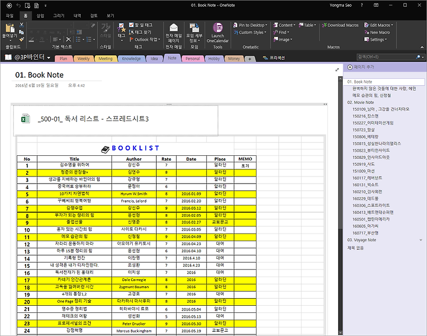Click the increase indent icon
Viewport: 427px width, 336px height.
tap(79, 32)
